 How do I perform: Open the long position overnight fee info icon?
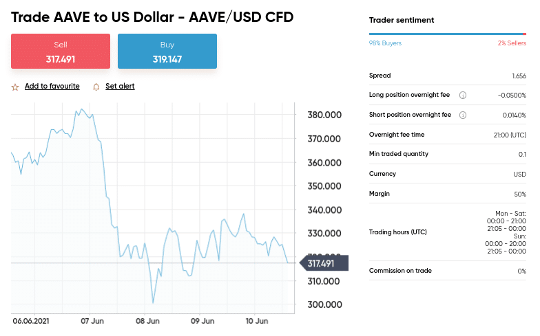point(463,95)
